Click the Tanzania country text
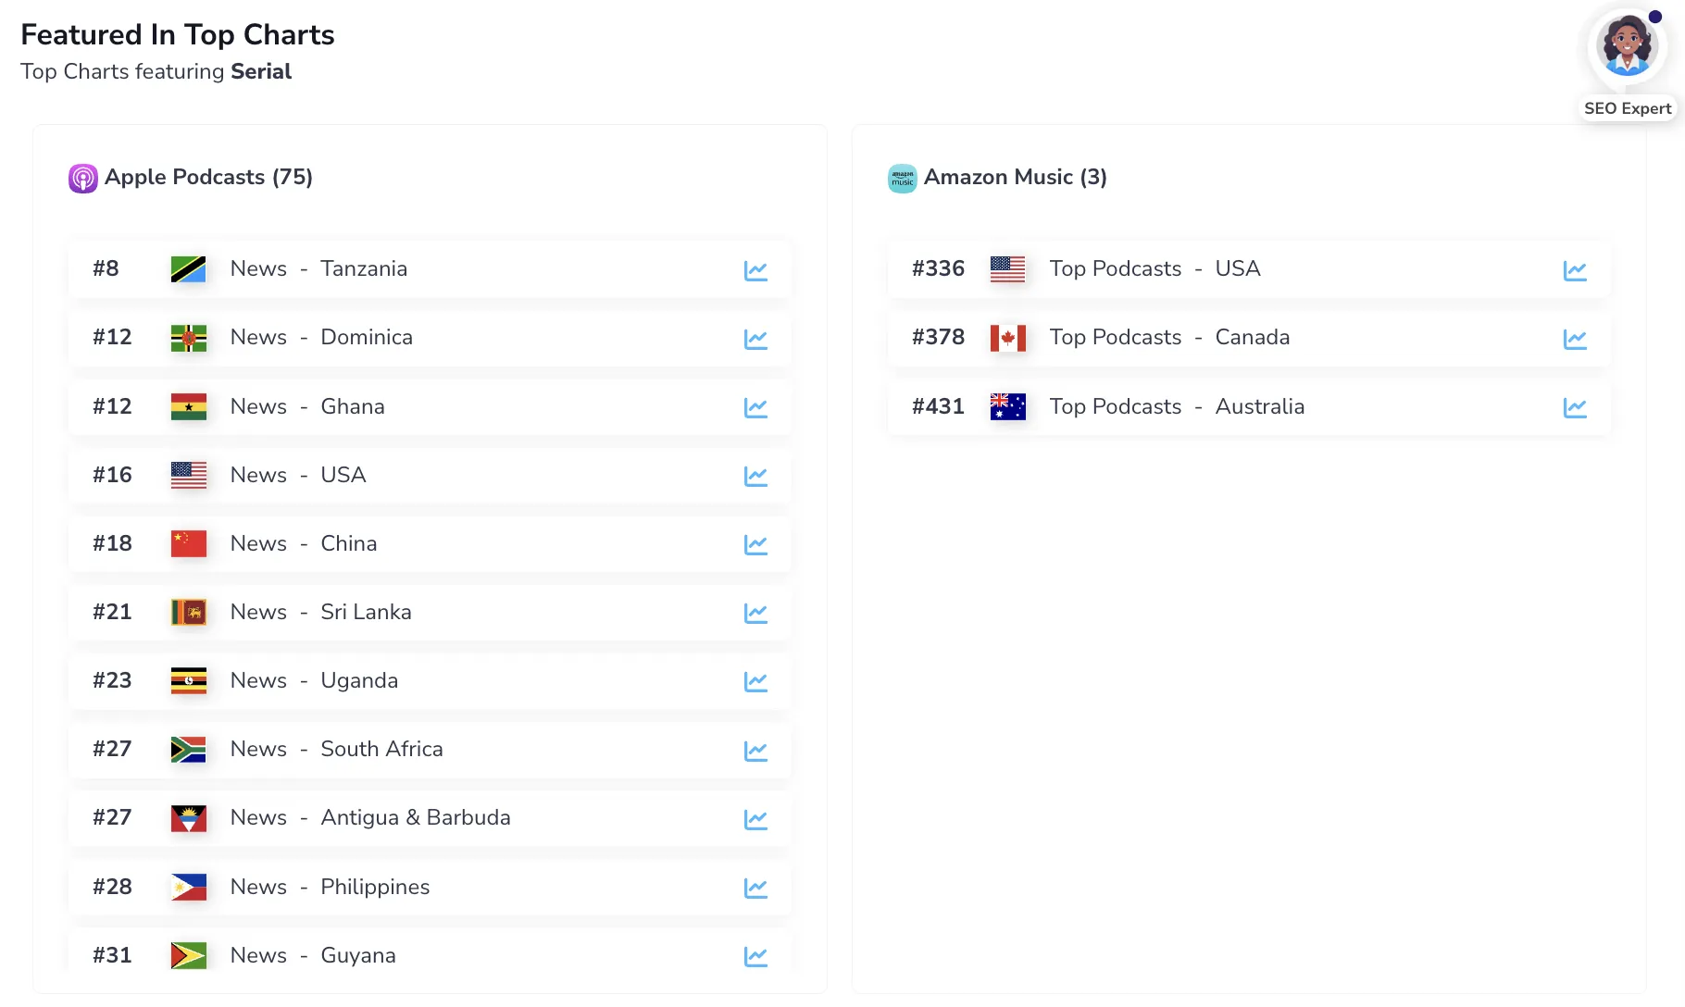Screen dimensions: 1685x1007 (x=364, y=268)
